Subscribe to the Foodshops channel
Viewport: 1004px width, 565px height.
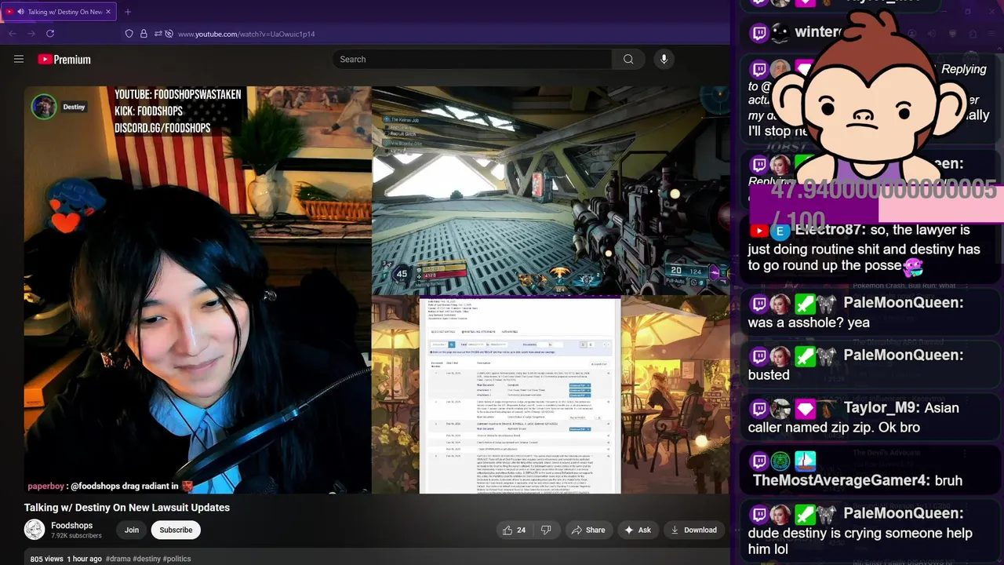tap(176, 530)
